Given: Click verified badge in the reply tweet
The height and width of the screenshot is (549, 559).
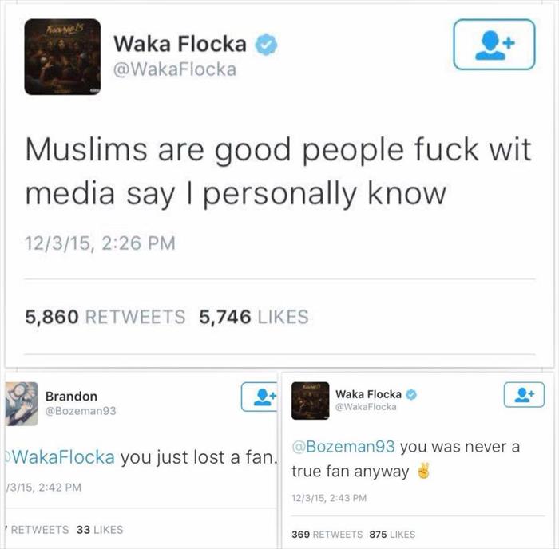Looking at the screenshot, I should [411, 394].
